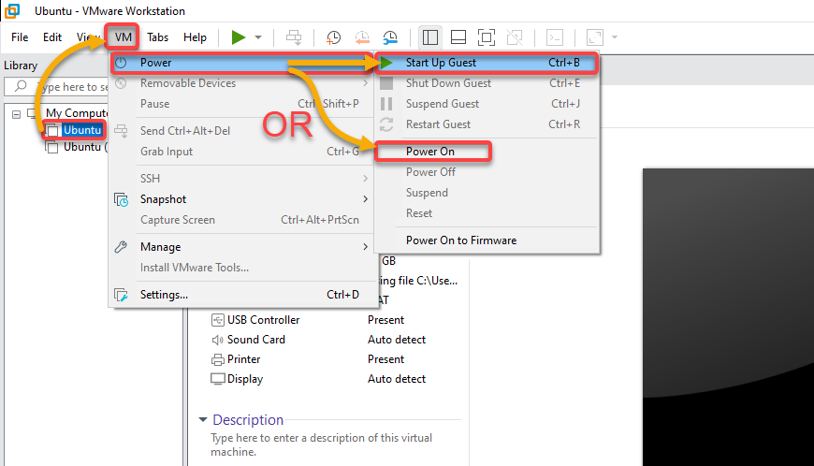Open the snapshot manager toolbar icon

pos(390,37)
